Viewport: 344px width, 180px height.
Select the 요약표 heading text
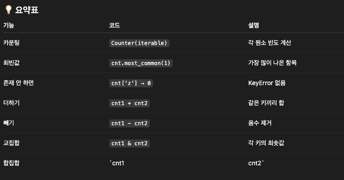[x=27, y=10]
